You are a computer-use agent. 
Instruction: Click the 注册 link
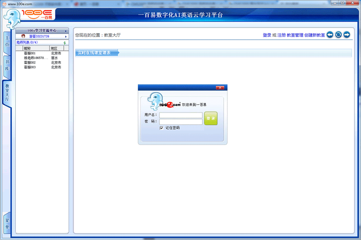(x=281, y=35)
